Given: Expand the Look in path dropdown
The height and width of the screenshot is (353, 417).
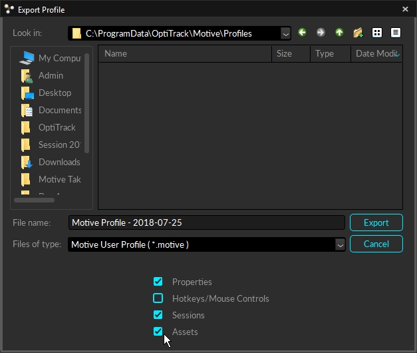Looking at the screenshot, I should [x=285, y=33].
